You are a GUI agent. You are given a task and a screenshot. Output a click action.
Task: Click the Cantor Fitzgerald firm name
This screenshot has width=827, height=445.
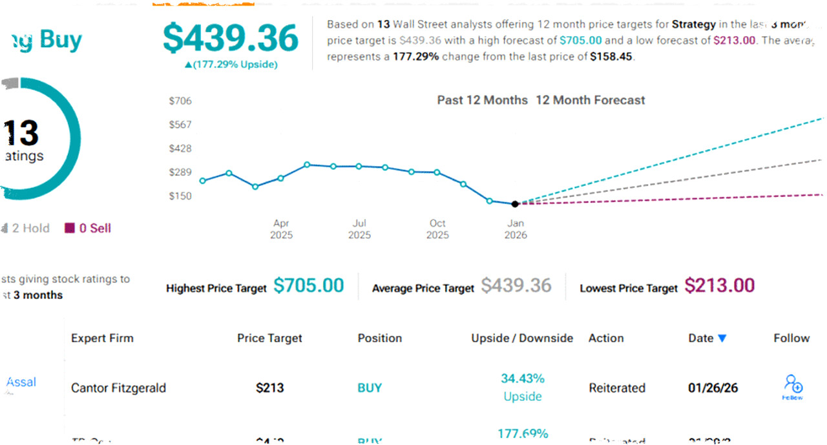pos(118,388)
